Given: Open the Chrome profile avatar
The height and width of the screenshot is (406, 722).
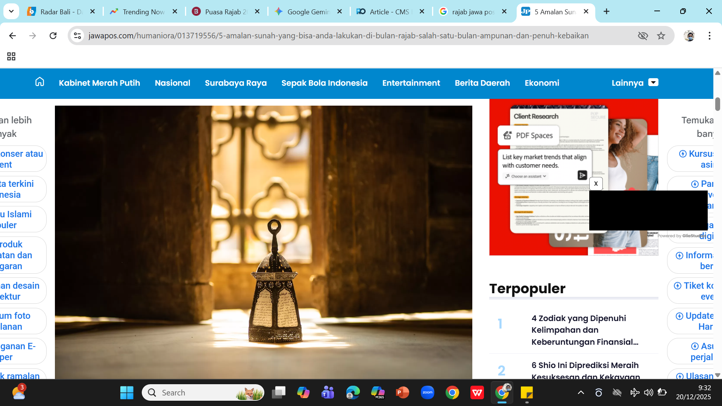Looking at the screenshot, I should [x=689, y=36].
